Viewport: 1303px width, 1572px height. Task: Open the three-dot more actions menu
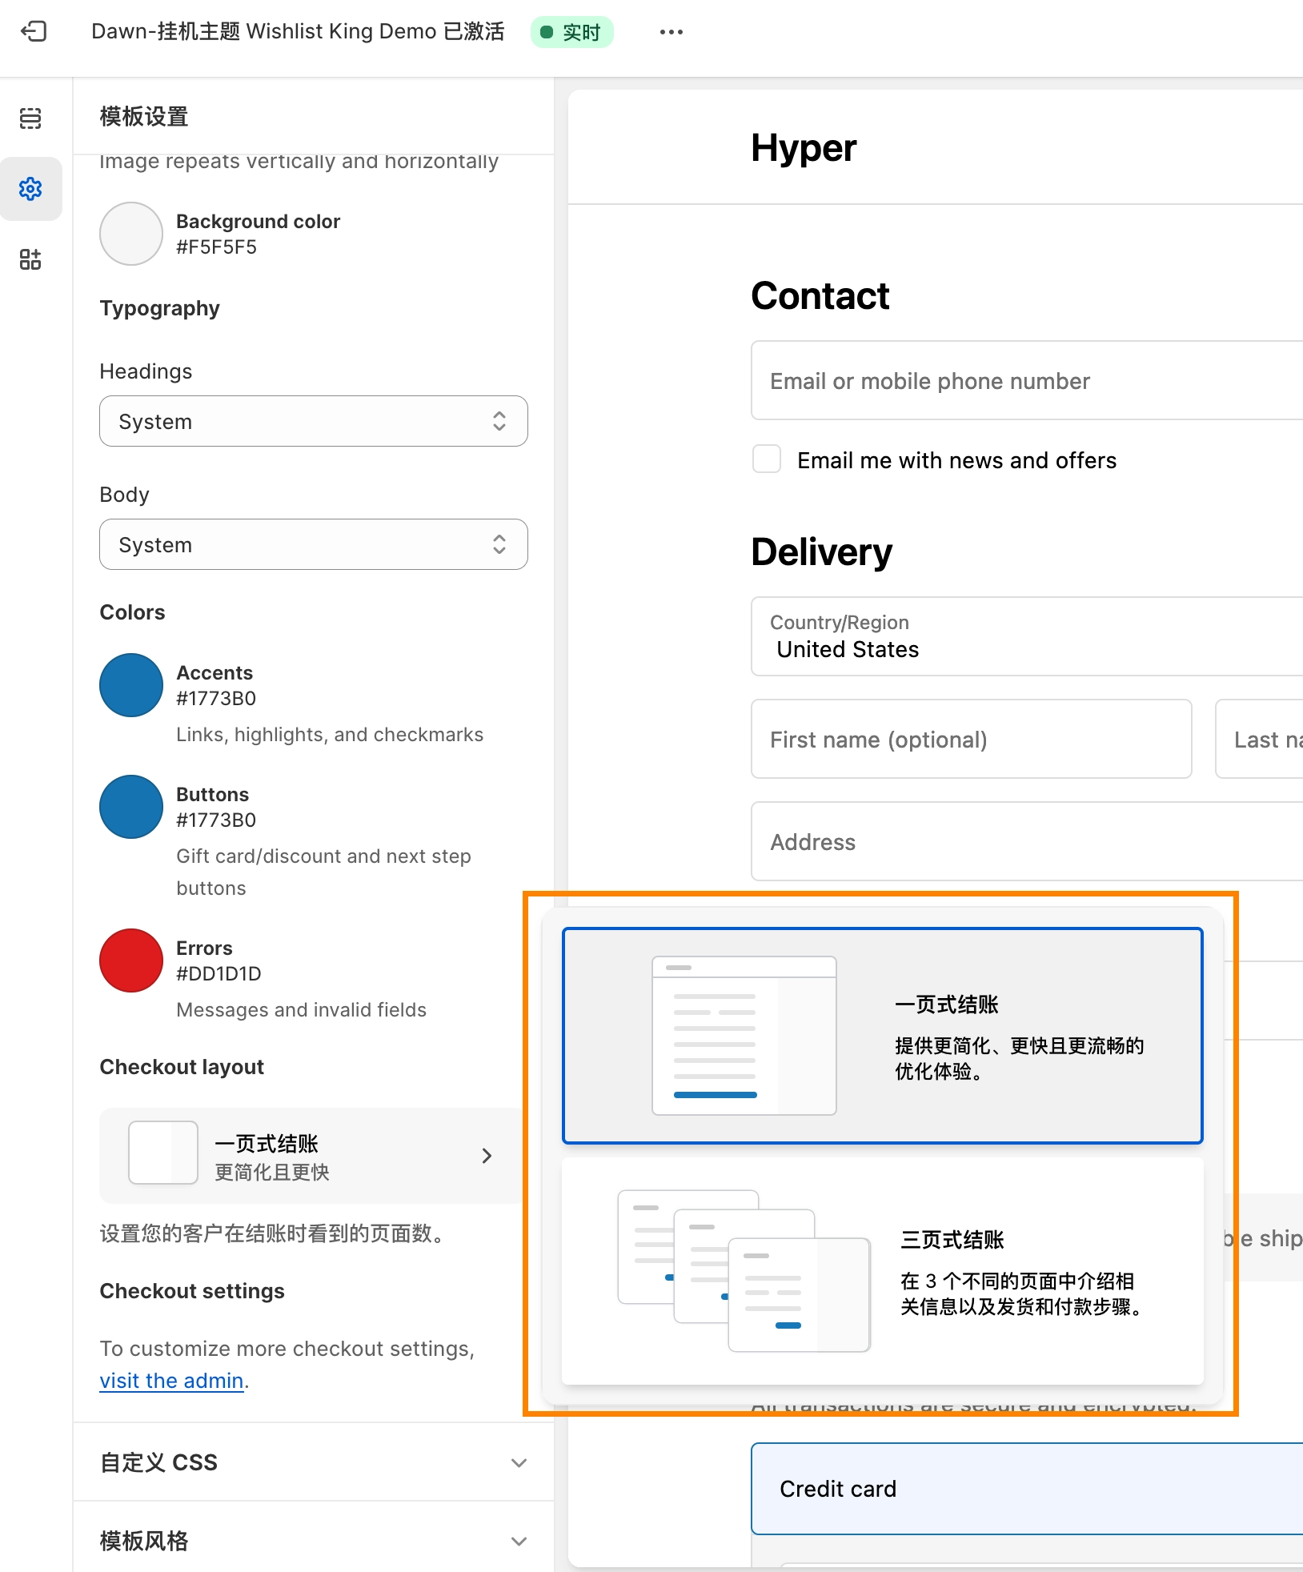point(671,31)
